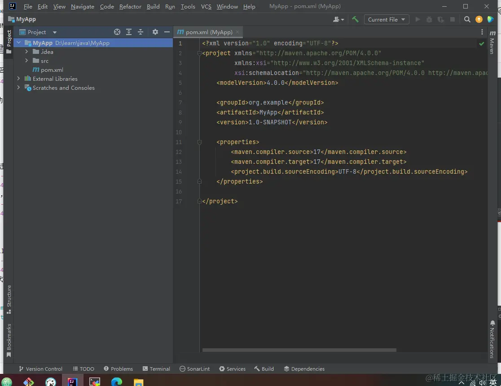Open the Tools menu

(x=188, y=6)
